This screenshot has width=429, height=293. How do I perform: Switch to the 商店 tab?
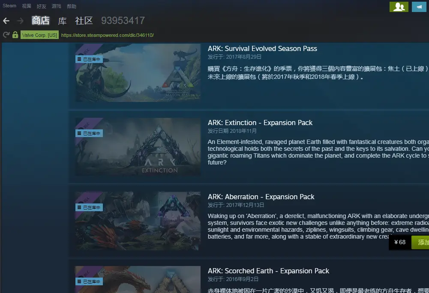tap(40, 21)
